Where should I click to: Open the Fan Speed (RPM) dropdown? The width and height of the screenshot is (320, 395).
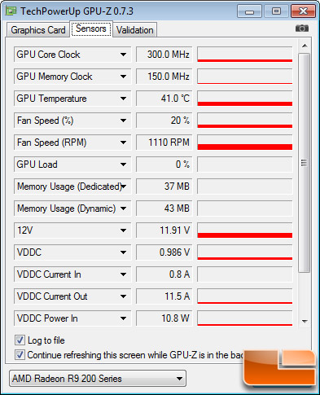[x=123, y=143]
